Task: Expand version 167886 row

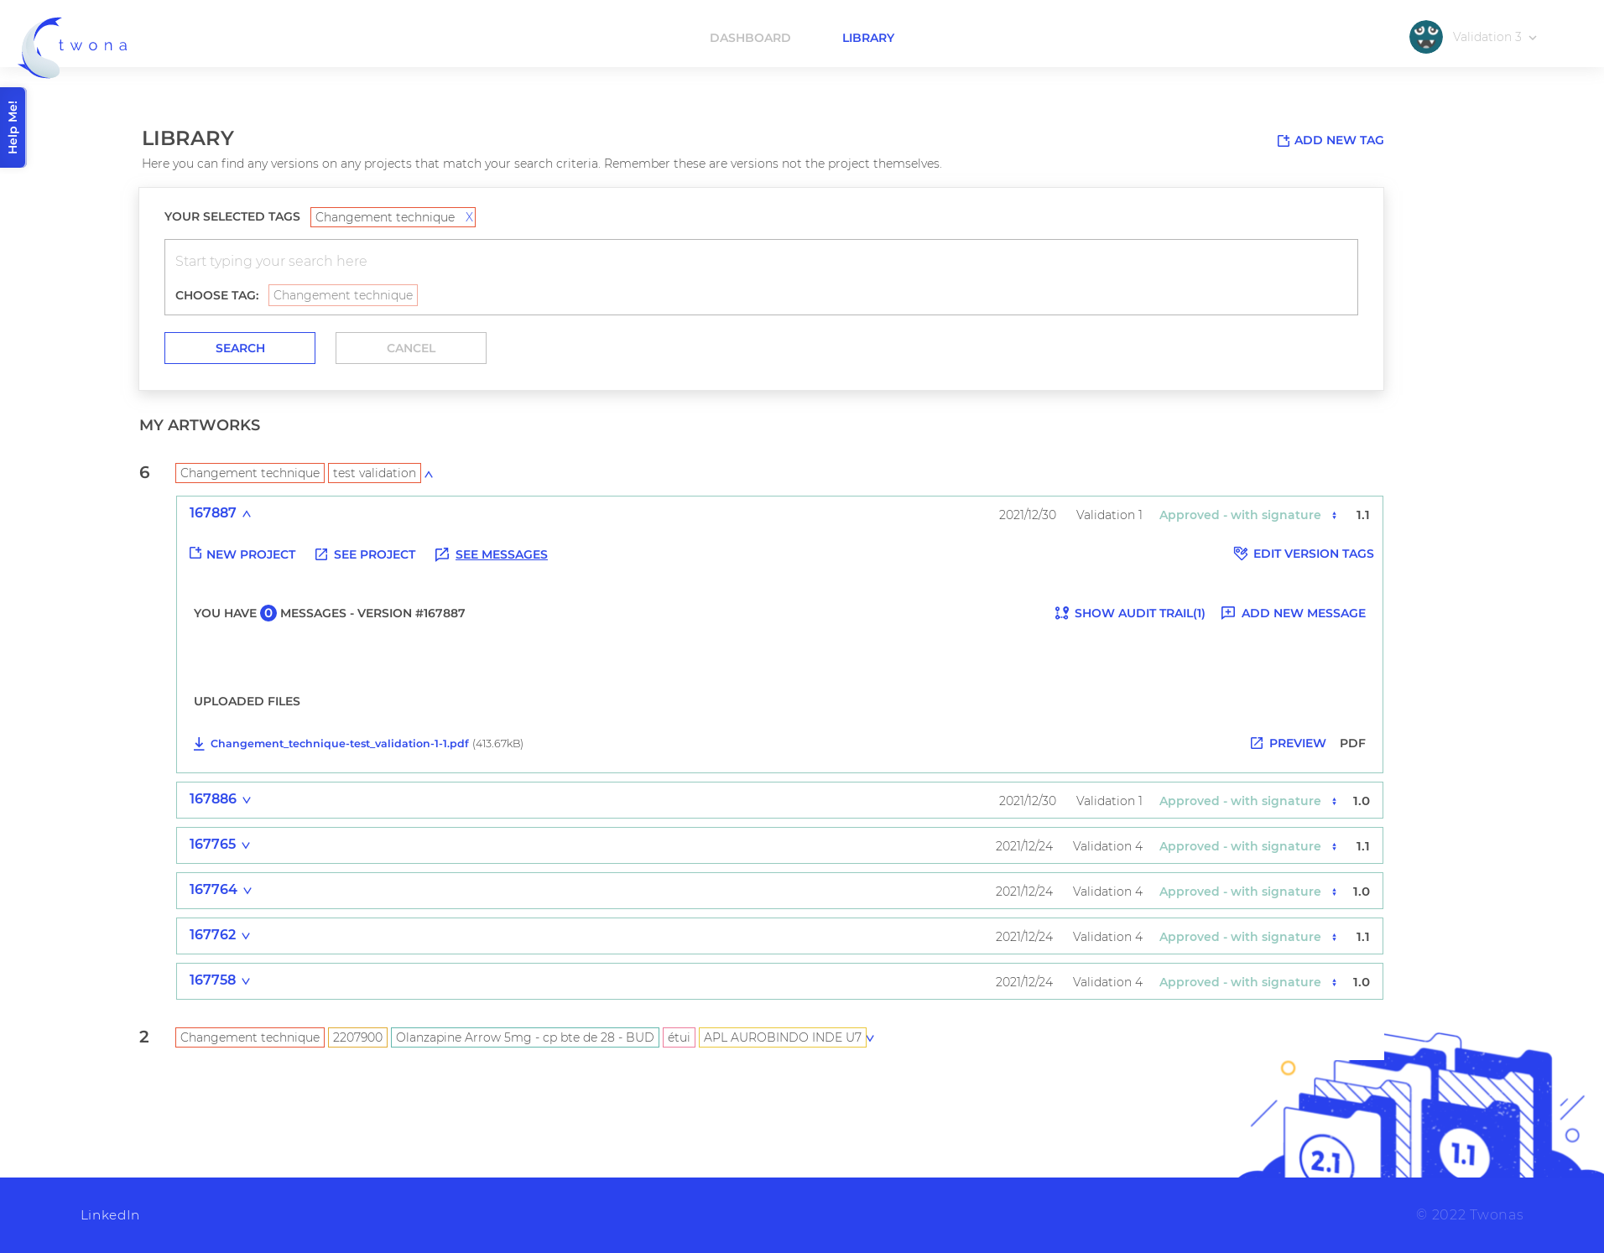Action: tap(247, 800)
